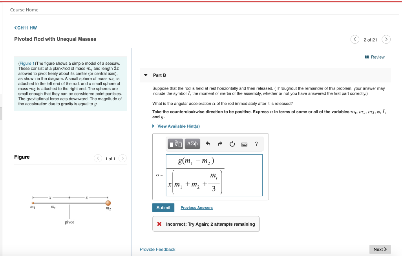Click the next figure chevron
402x256 pixels.
pos(122,158)
